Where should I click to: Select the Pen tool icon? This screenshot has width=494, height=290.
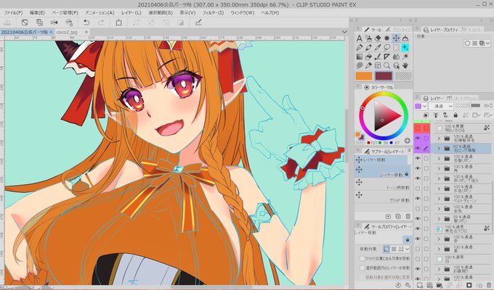tap(359, 48)
